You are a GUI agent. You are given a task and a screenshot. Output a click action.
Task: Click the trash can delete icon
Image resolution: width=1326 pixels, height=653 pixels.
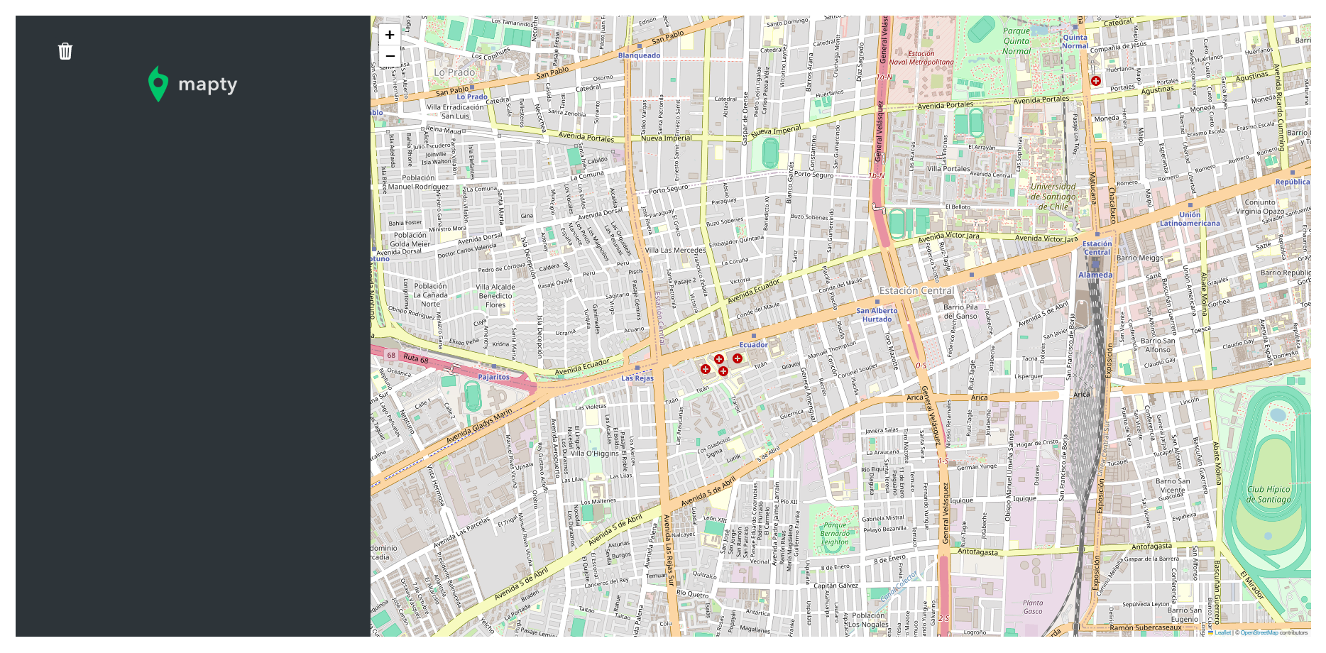coord(65,51)
